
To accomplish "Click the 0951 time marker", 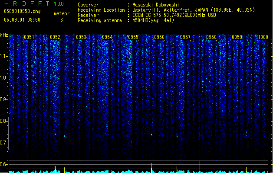I will tap(29, 37).
